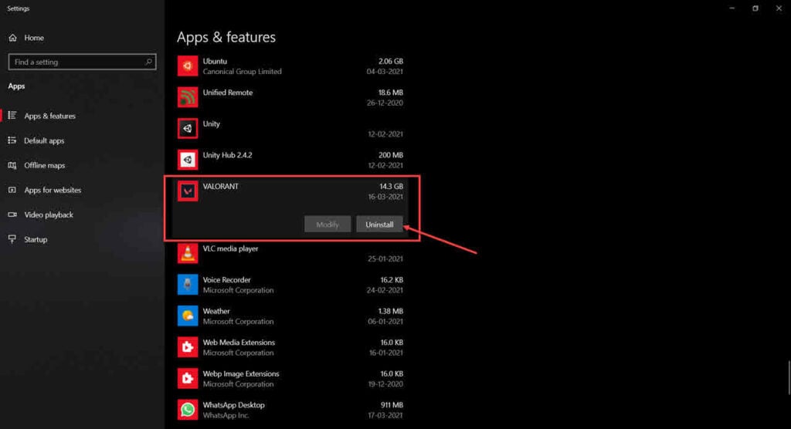
Task: Click the Web Media Extensions icon
Action: click(187, 347)
